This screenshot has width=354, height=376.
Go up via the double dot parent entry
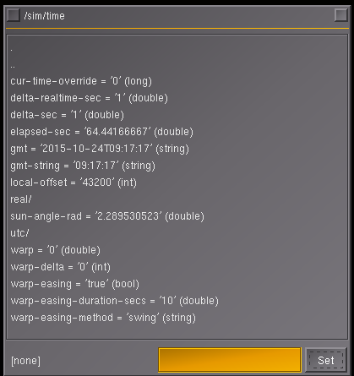13,67
